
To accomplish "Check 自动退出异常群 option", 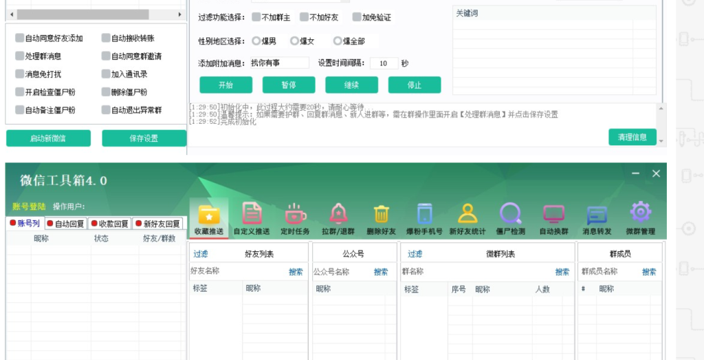I will 105,109.
